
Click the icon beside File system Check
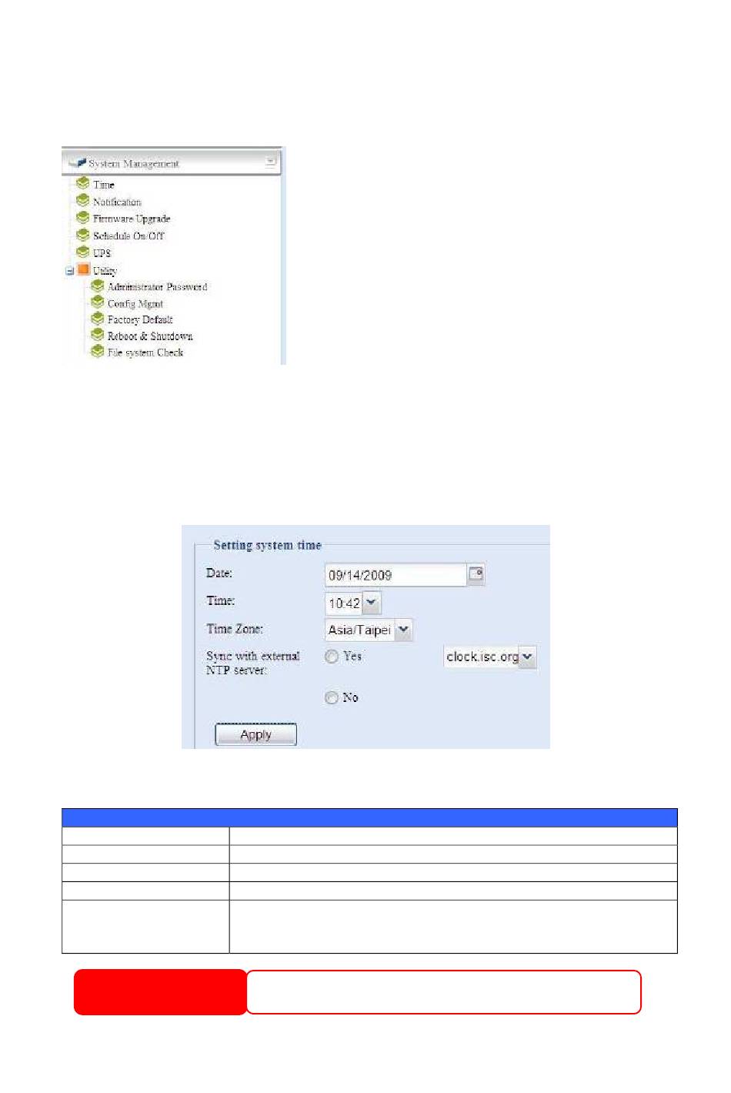(97, 352)
